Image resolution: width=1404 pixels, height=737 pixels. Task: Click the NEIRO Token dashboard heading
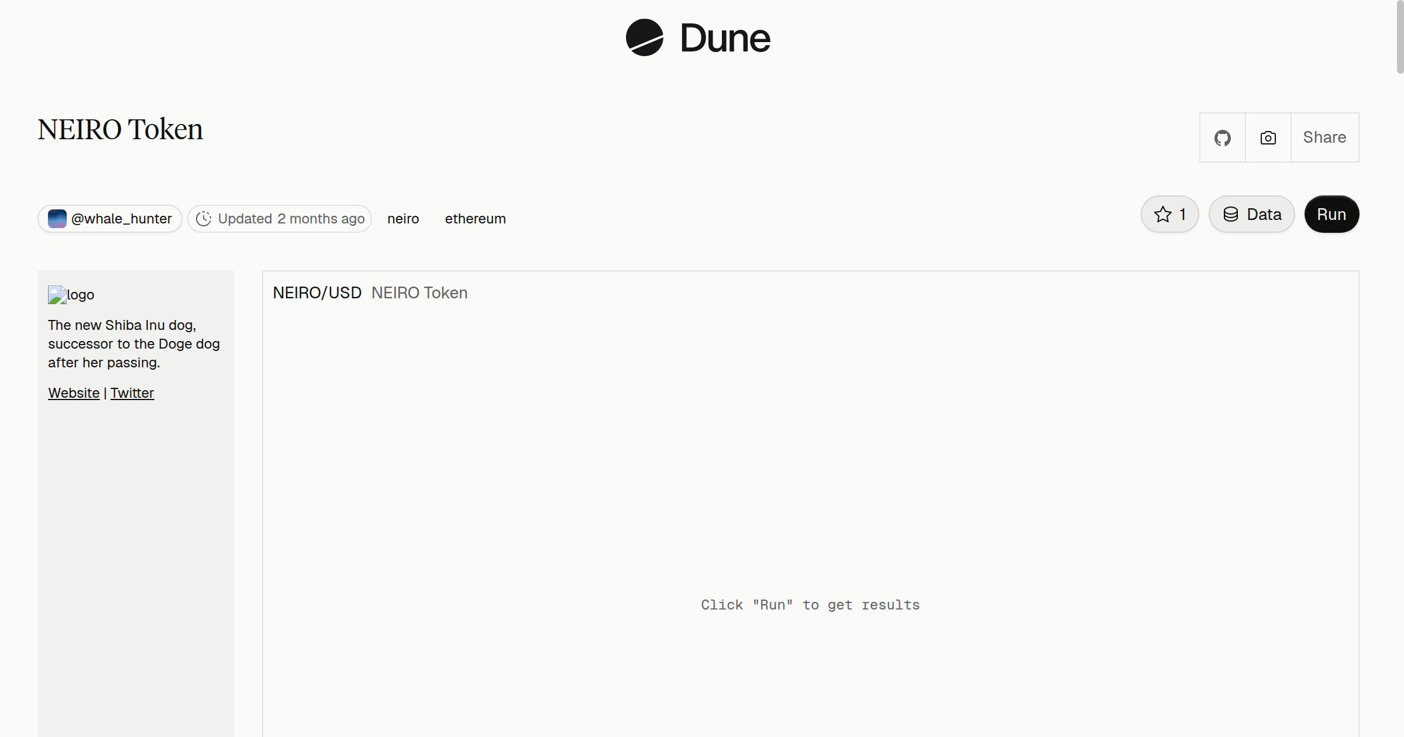click(121, 129)
